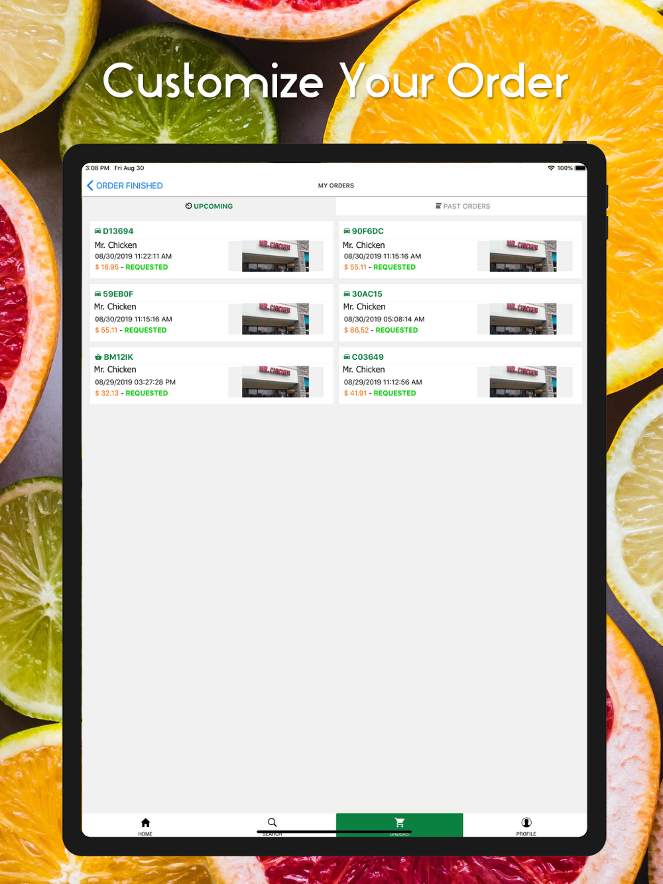Screen dimensions: 663x884
Task: Switch to the Past Orders tab
Action: [462, 206]
